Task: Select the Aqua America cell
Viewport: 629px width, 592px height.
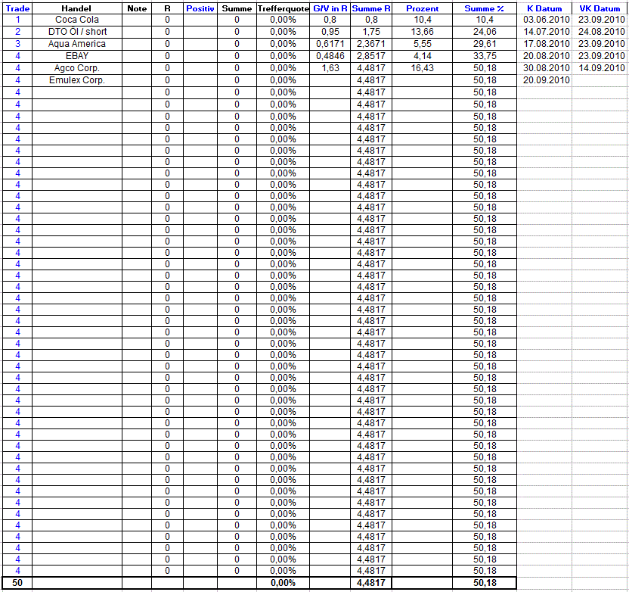Action: coord(77,44)
